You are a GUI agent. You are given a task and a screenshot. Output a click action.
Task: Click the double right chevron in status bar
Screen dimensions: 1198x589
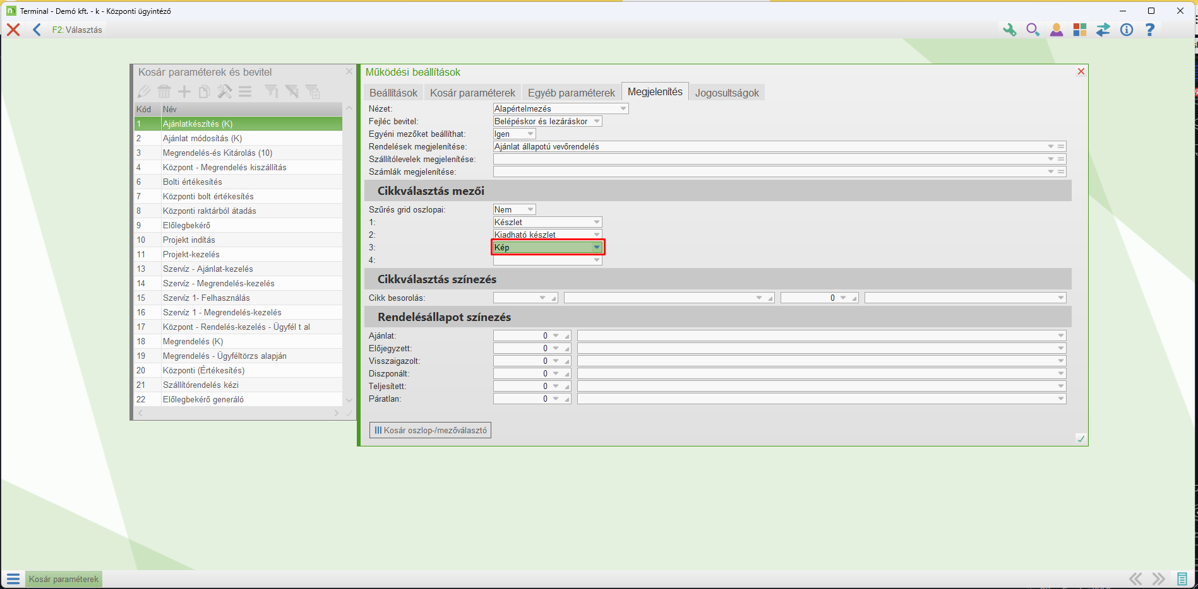[1158, 579]
